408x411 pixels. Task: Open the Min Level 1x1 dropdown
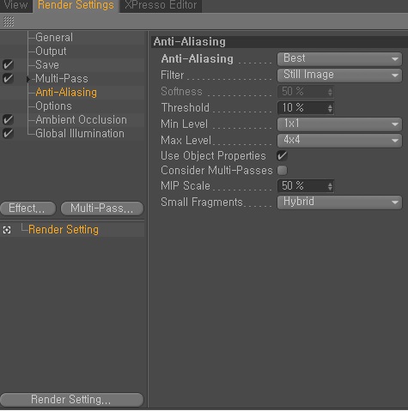339,124
